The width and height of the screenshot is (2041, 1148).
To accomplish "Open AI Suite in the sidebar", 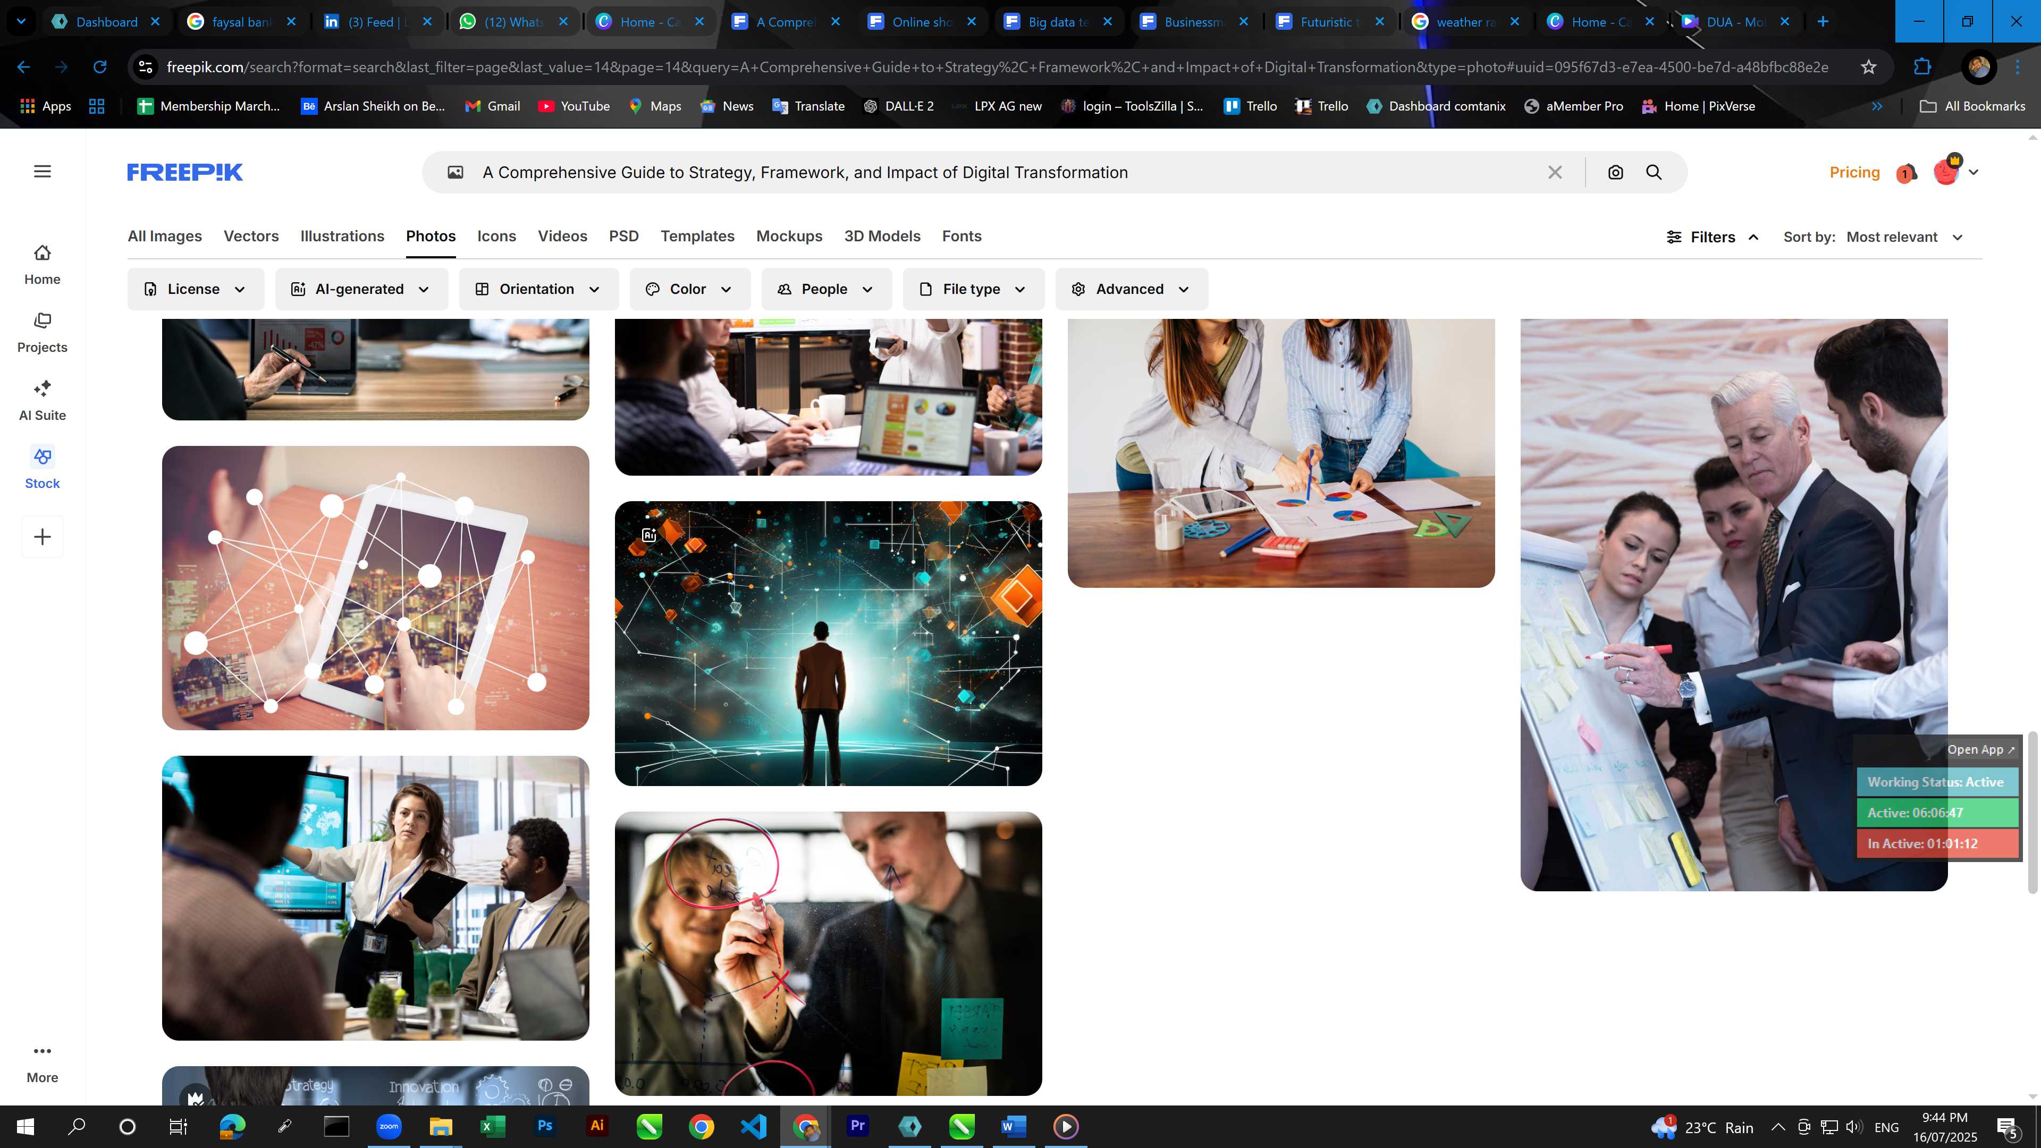I will click(x=42, y=401).
